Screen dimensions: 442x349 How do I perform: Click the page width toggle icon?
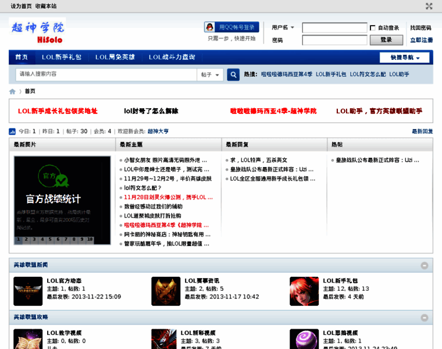429,6
